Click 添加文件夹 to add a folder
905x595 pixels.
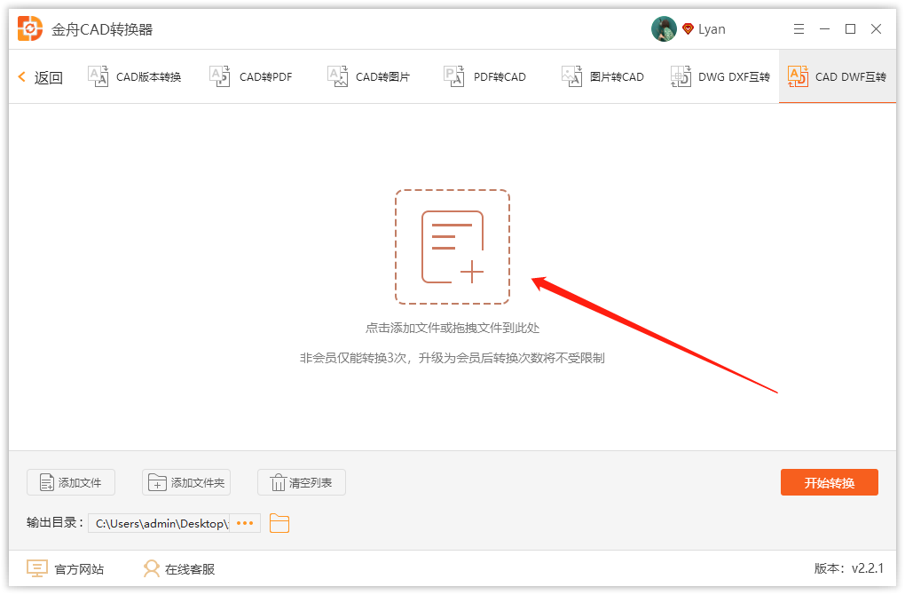point(186,482)
